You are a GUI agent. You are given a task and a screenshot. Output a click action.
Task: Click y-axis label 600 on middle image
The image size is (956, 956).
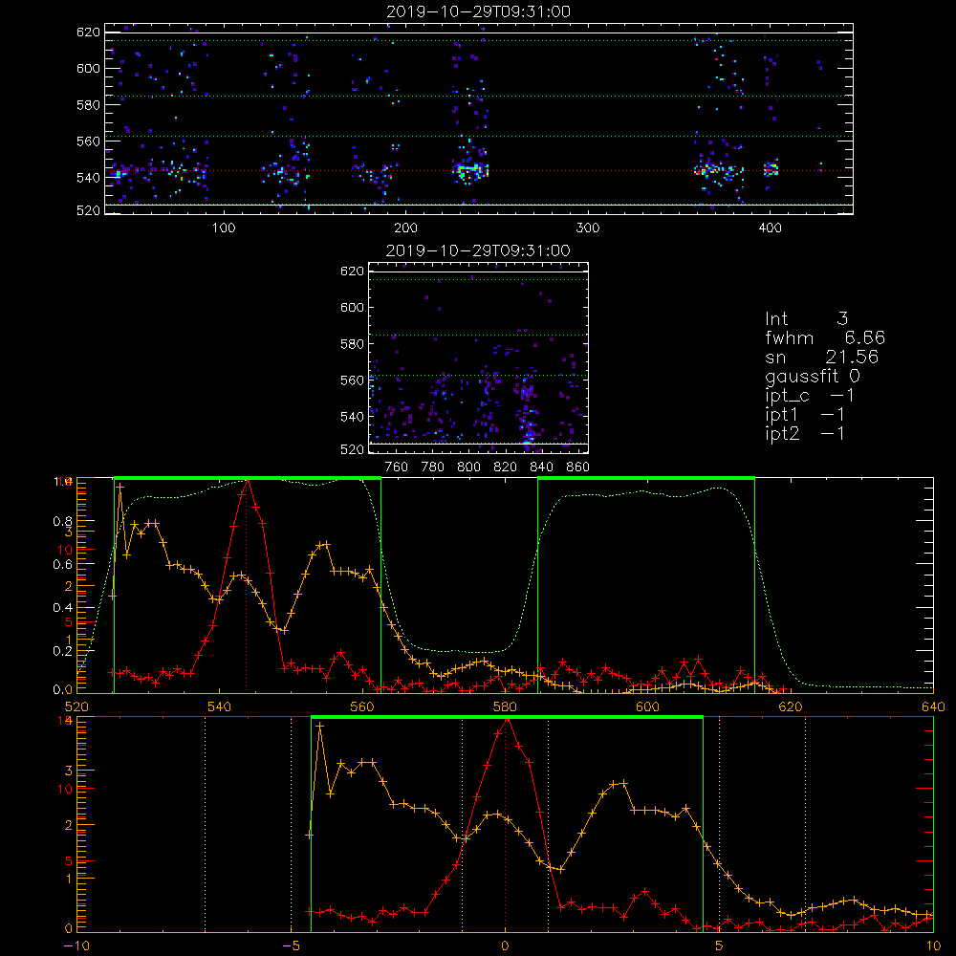(352, 307)
